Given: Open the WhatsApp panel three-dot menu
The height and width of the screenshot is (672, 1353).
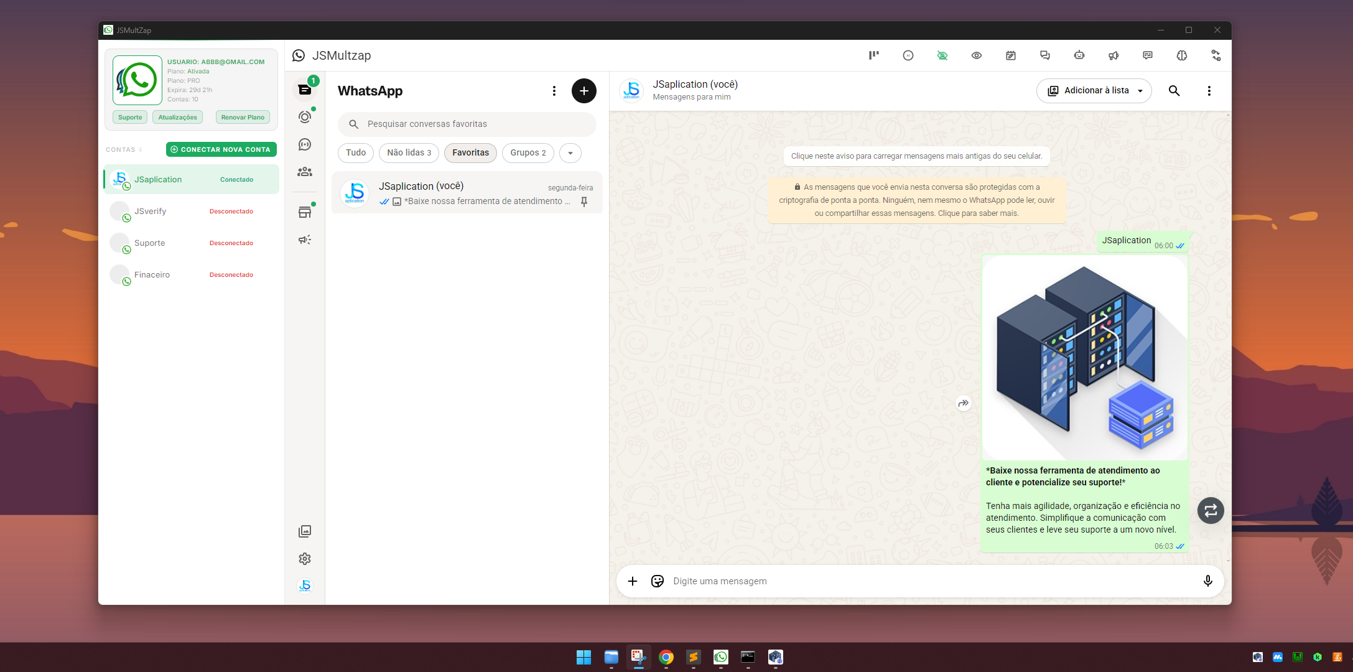Looking at the screenshot, I should tap(554, 91).
